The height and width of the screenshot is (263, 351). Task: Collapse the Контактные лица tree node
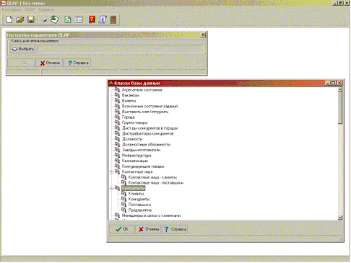pyautogui.click(x=111, y=172)
